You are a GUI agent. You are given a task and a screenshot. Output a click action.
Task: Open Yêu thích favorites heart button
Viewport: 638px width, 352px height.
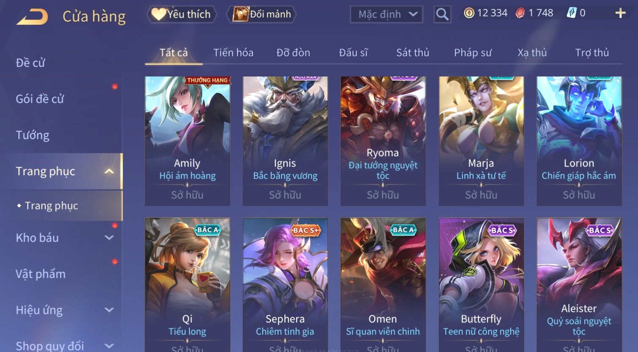(182, 14)
